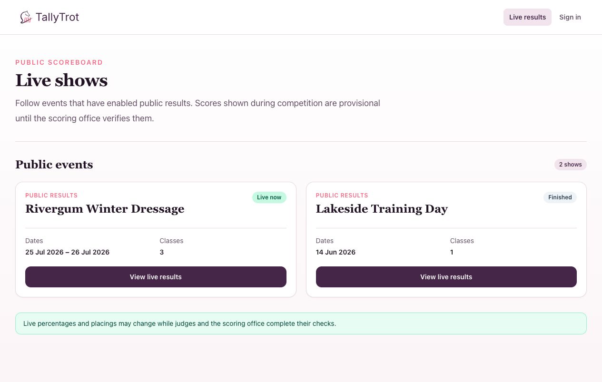Open the Sign in page
602x382 pixels.
coord(570,17)
